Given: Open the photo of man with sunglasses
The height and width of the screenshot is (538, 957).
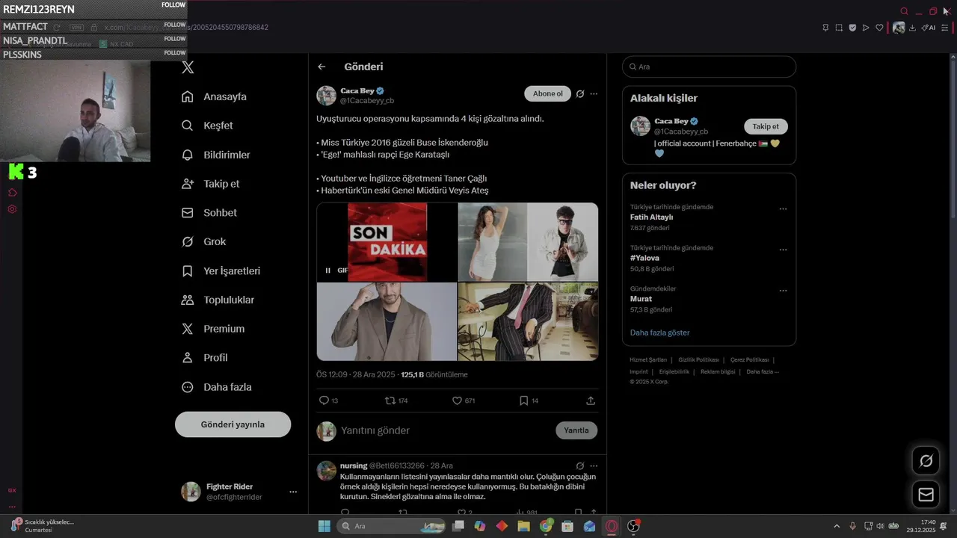Looking at the screenshot, I should (x=563, y=242).
